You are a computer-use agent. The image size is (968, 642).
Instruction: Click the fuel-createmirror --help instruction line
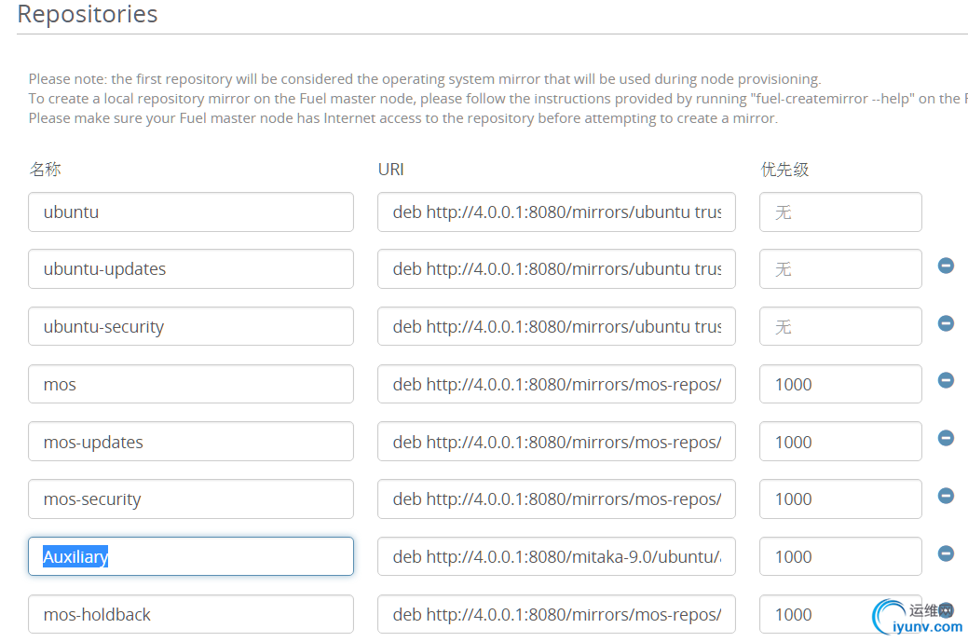498,99
